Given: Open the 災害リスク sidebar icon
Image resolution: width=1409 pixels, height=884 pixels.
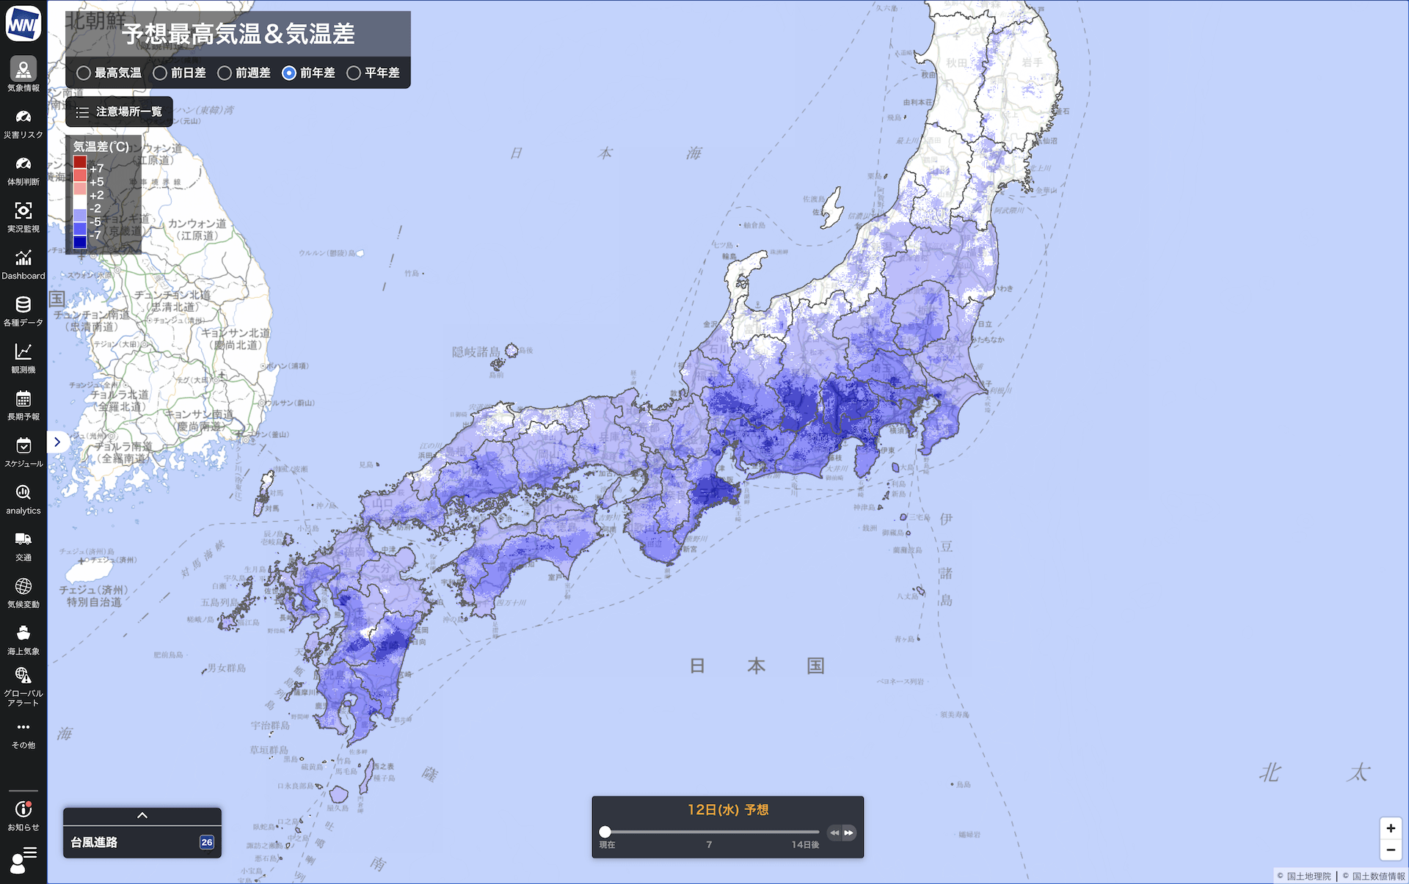Looking at the screenshot, I should tap(23, 117).
